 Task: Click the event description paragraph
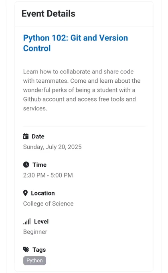(82, 90)
